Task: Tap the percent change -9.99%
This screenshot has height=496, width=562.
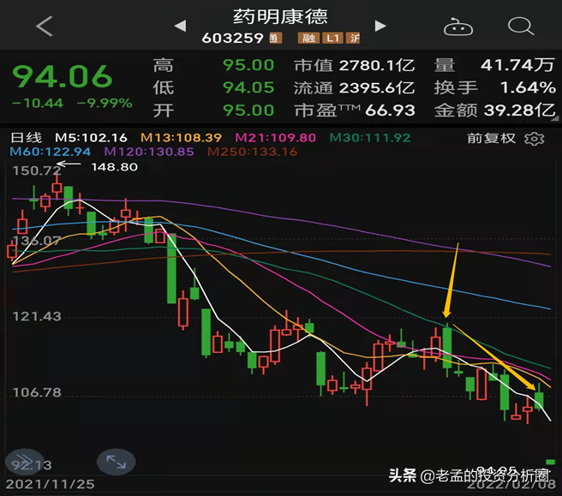Action: (105, 103)
